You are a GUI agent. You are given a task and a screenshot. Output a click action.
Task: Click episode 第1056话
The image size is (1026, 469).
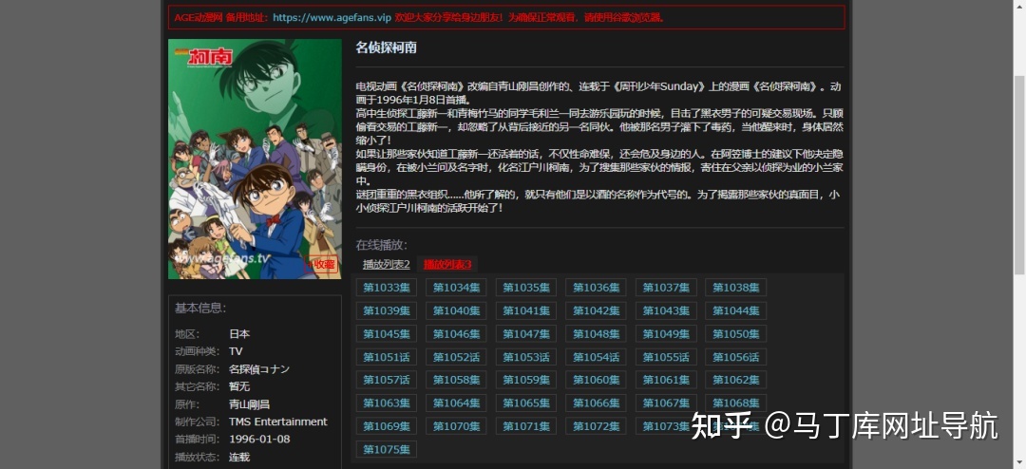click(736, 357)
